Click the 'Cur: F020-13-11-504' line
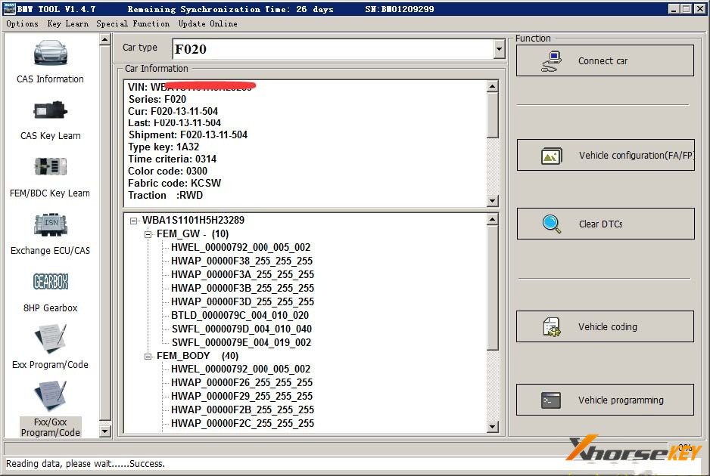 point(173,111)
